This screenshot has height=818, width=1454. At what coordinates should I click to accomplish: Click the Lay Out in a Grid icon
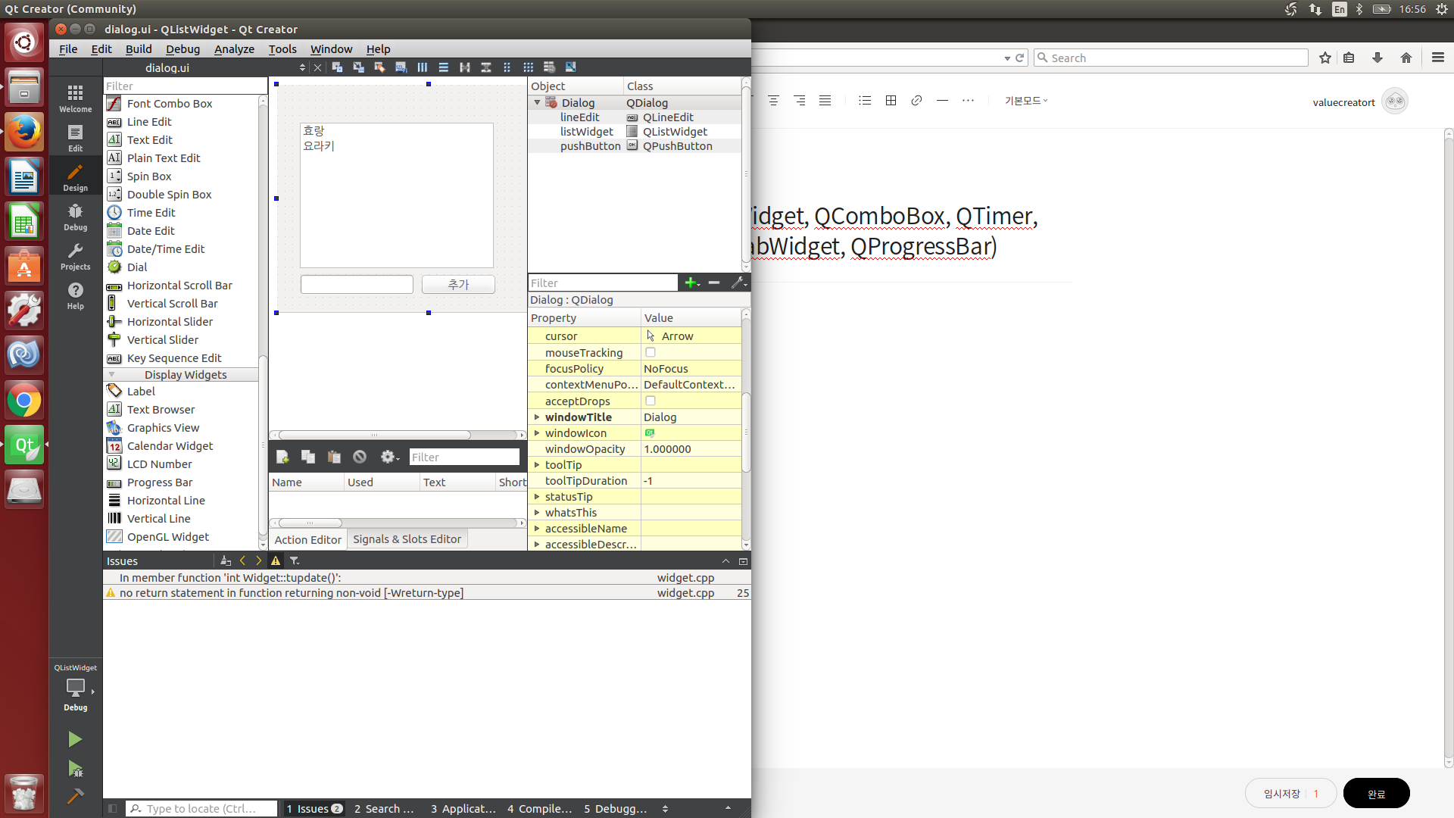click(x=528, y=67)
